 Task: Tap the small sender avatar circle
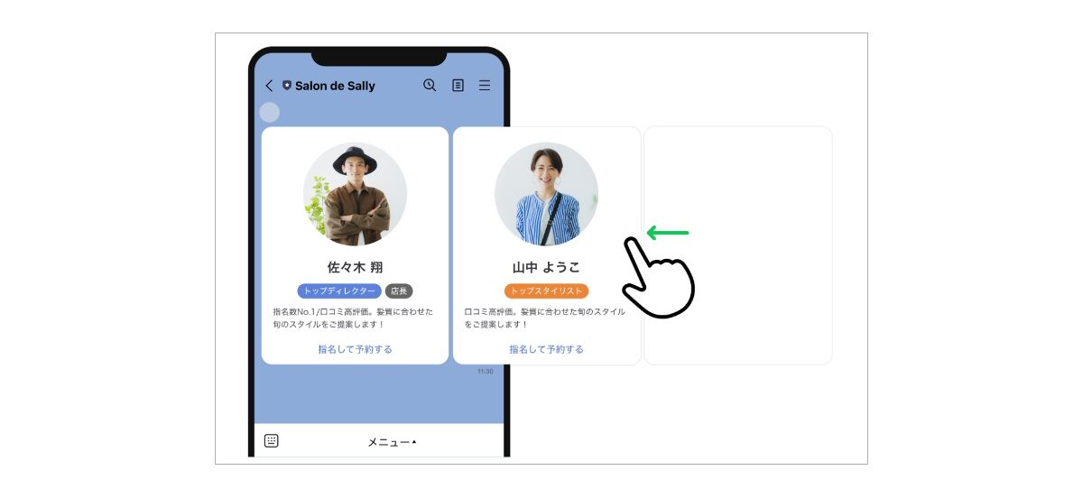[269, 113]
